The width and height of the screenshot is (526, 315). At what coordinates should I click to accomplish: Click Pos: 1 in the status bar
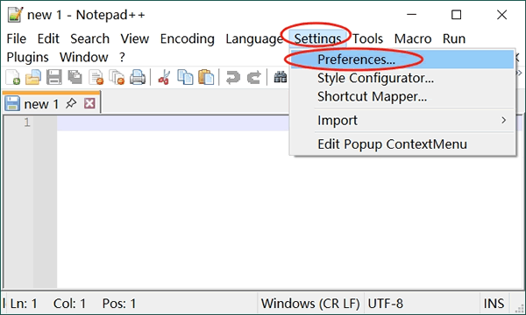pos(119,304)
